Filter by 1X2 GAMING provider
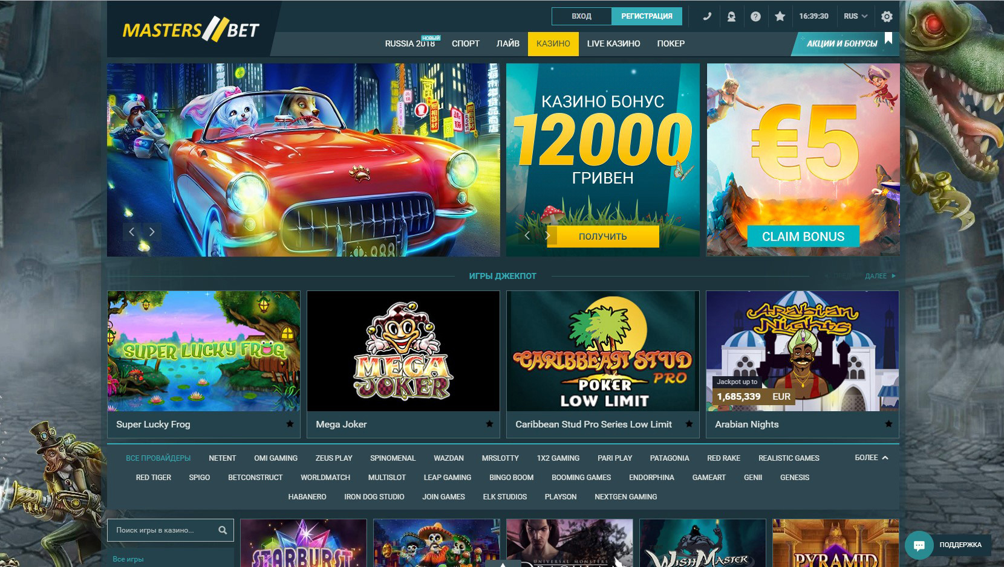The height and width of the screenshot is (567, 1004). point(558,458)
